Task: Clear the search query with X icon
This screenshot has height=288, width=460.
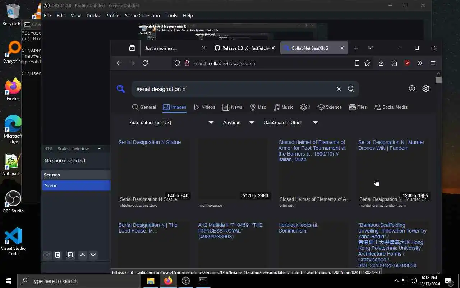Action: [339, 89]
